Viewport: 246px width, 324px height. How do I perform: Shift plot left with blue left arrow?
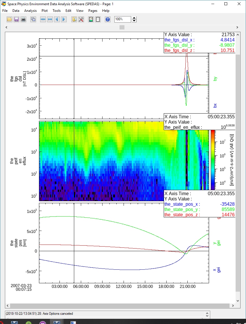pyautogui.click(x=57, y=19)
